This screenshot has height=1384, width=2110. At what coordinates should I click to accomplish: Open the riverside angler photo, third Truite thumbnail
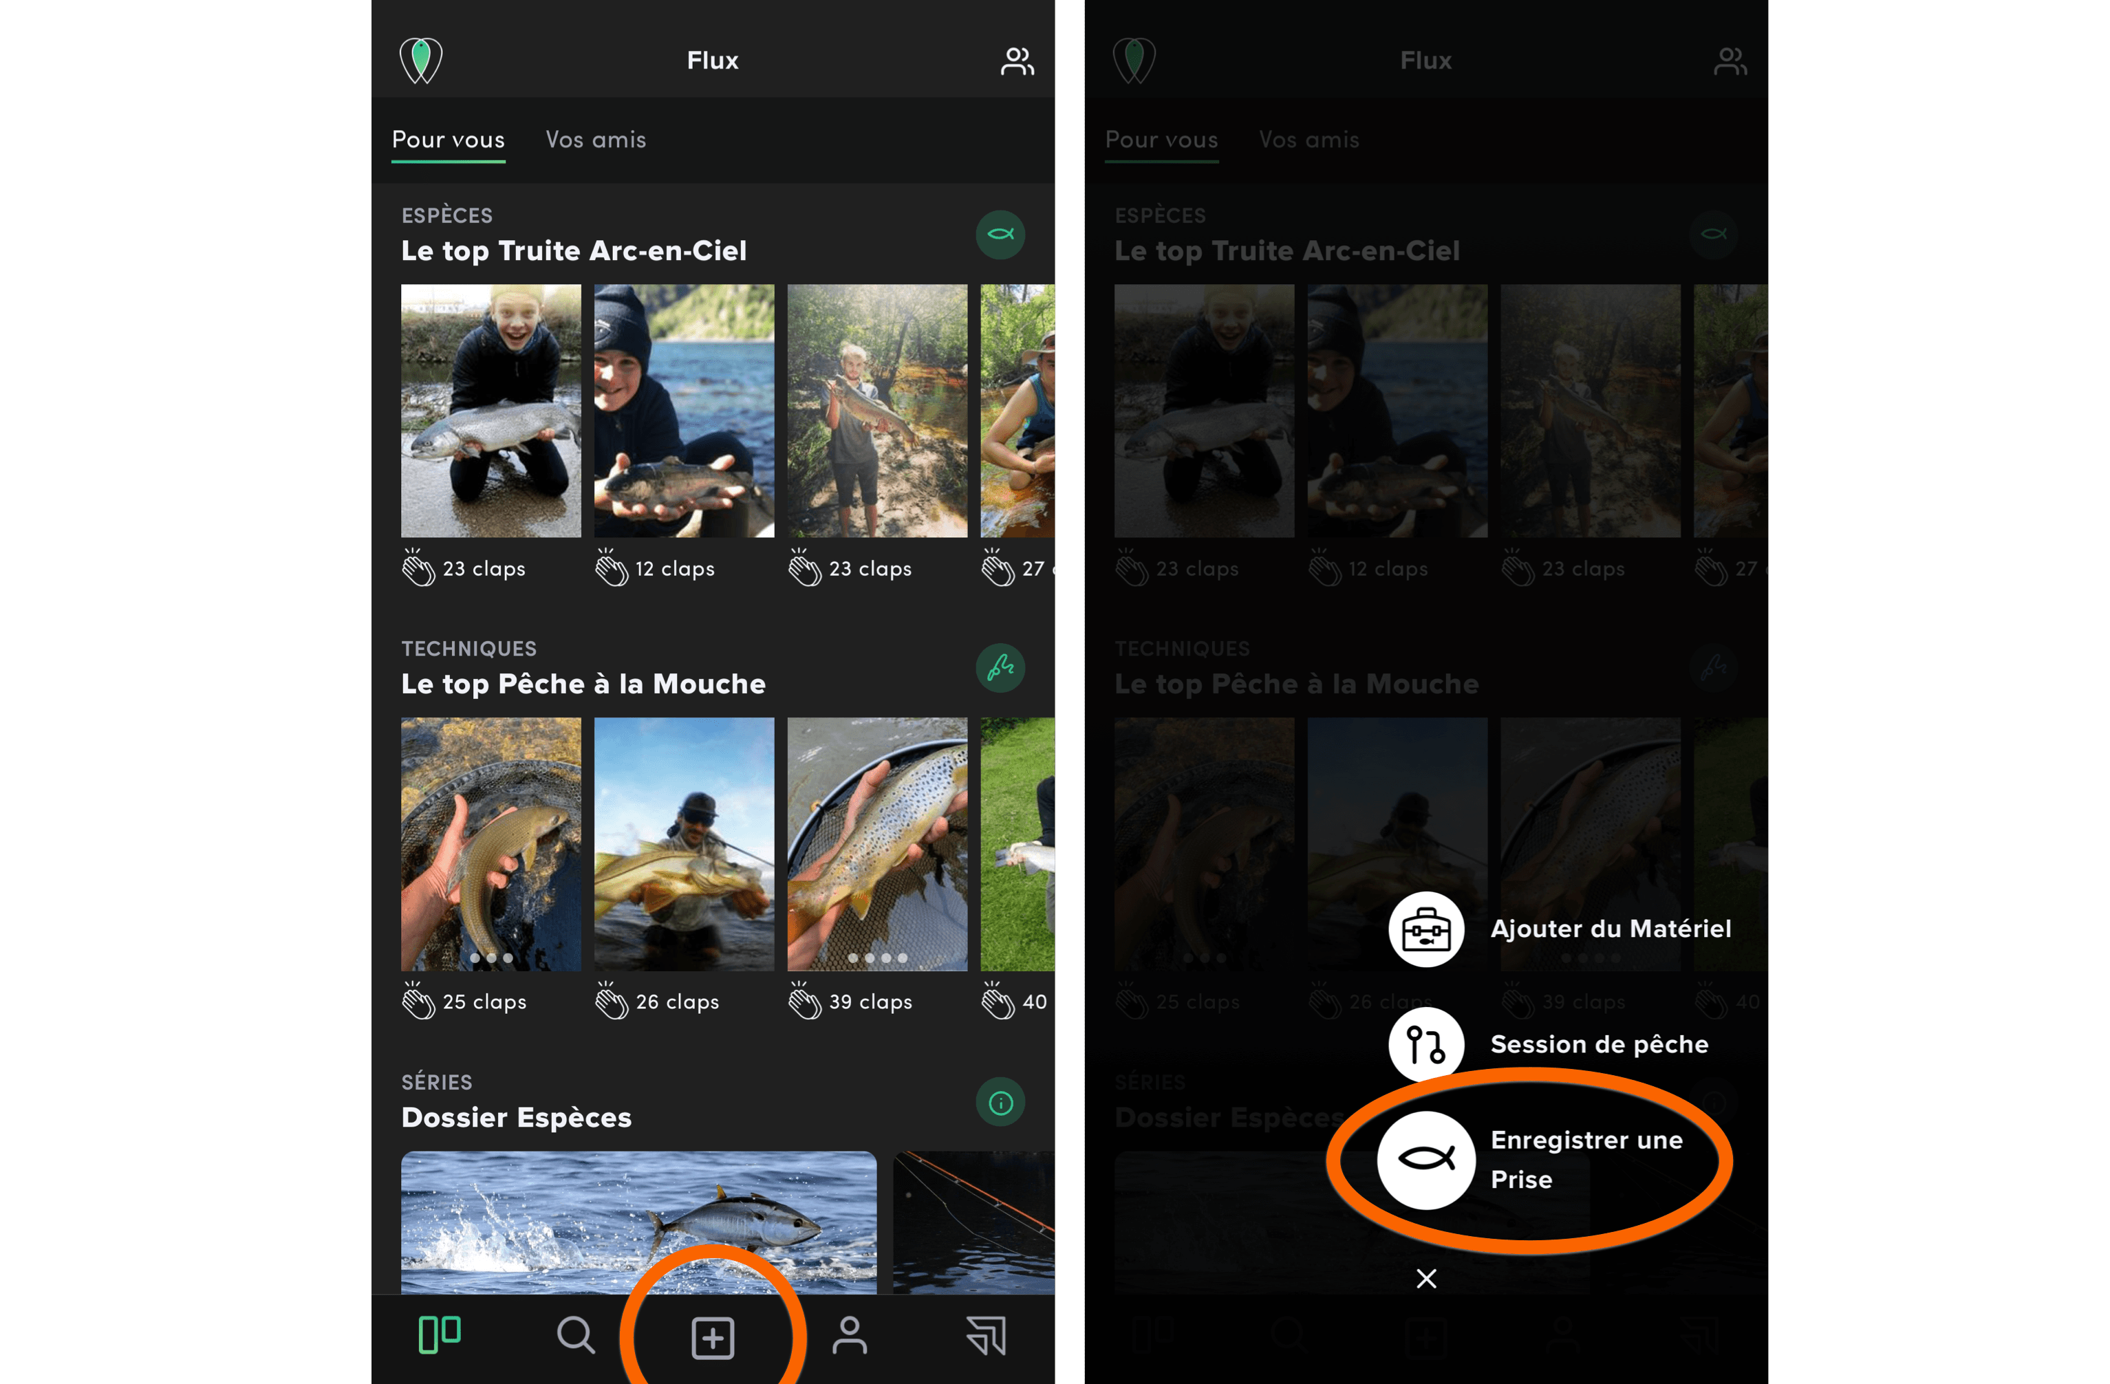(x=878, y=411)
